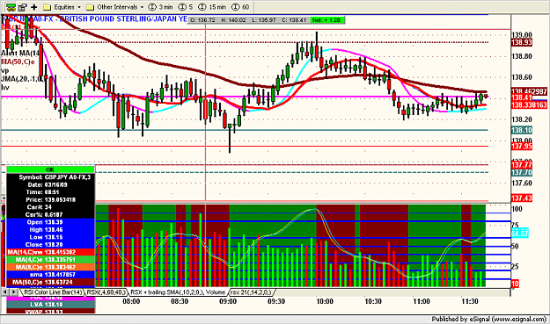This screenshot has width=550, height=324.
Task: Click the Date 03/16/09 row
Action: click(50, 184)
